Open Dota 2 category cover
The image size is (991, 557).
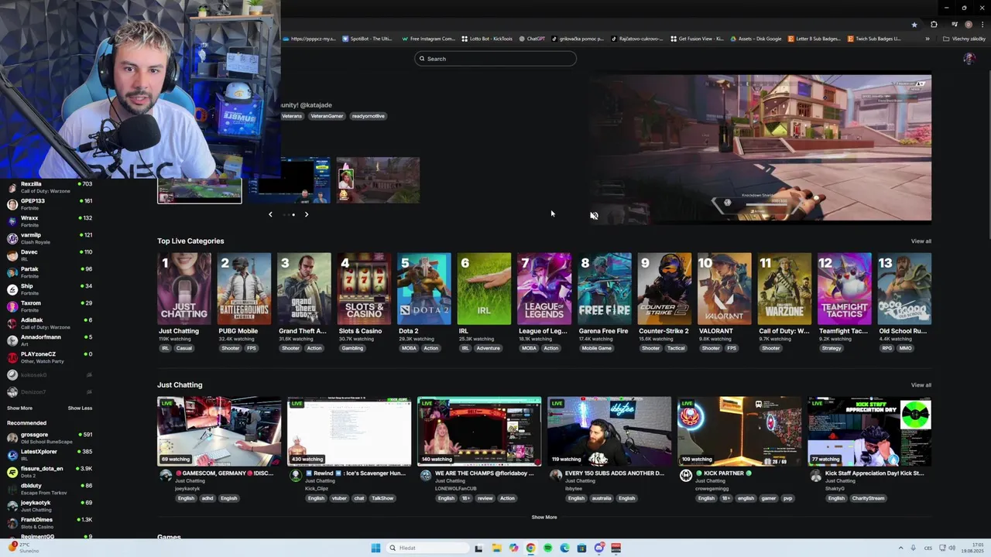coord(424,289)
